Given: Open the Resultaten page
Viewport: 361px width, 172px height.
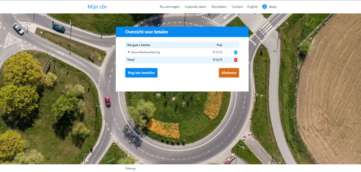Looking at the screenshot, I should click(219, 7).
